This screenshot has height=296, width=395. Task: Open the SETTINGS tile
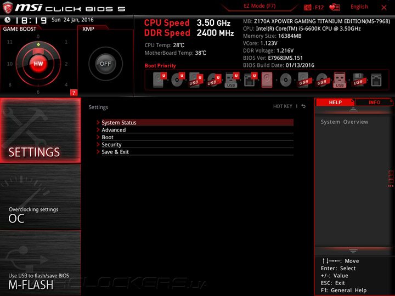pos(41,130)
